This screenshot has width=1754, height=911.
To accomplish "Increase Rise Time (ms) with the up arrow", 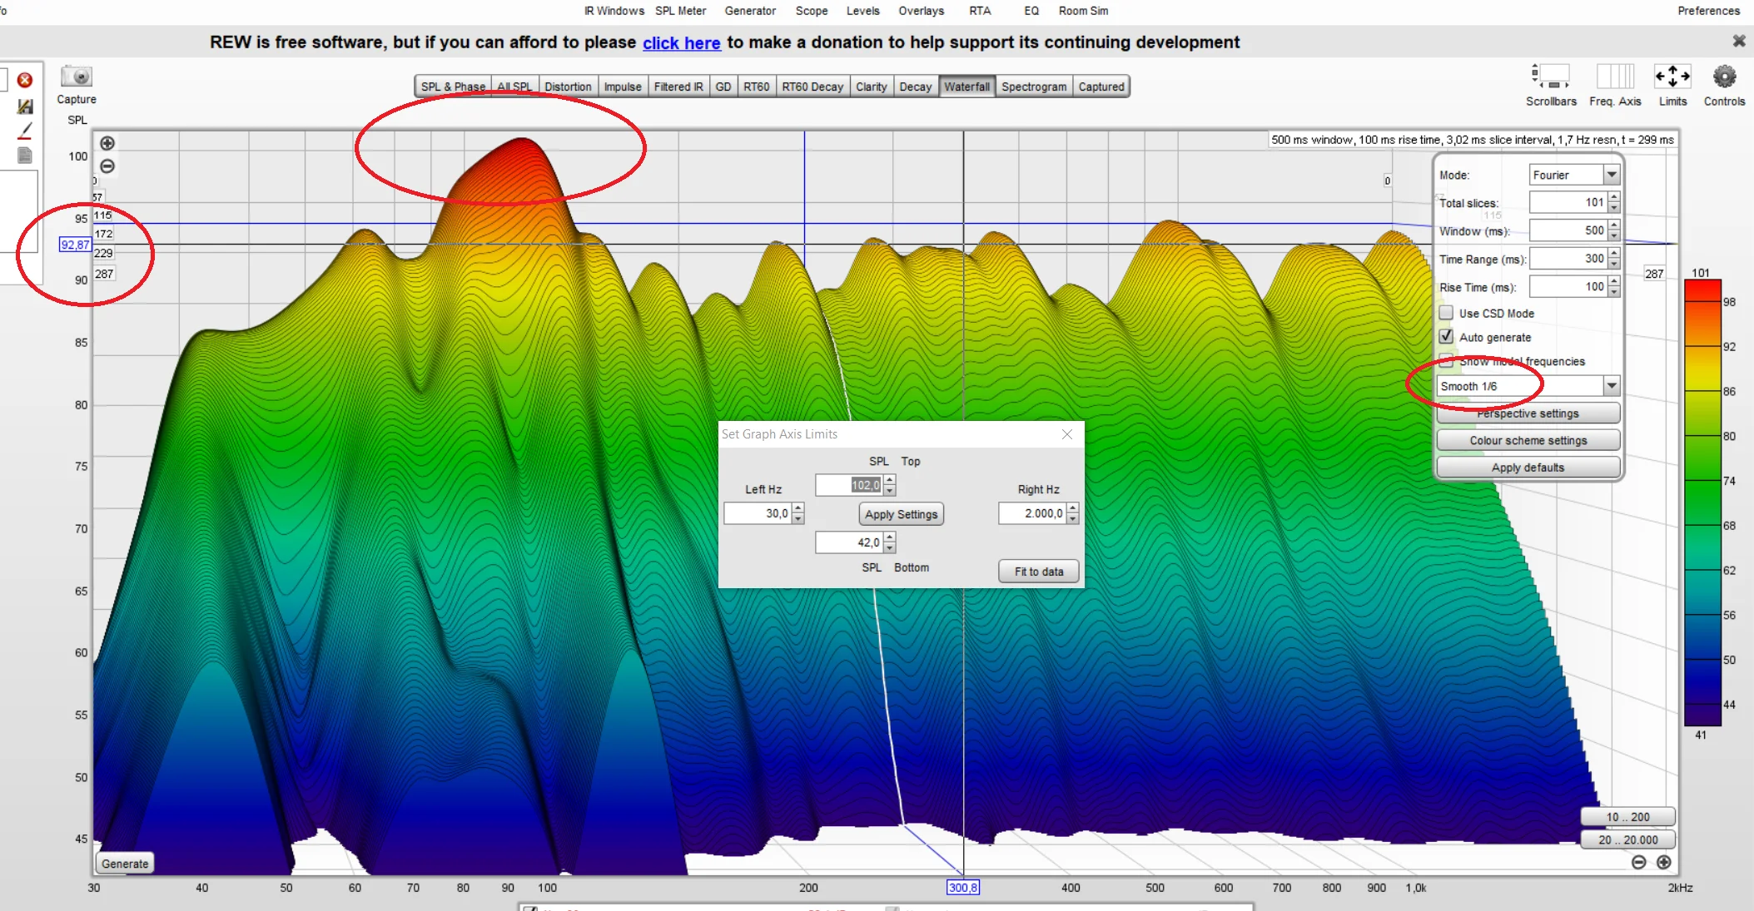I will (1614, 282).
